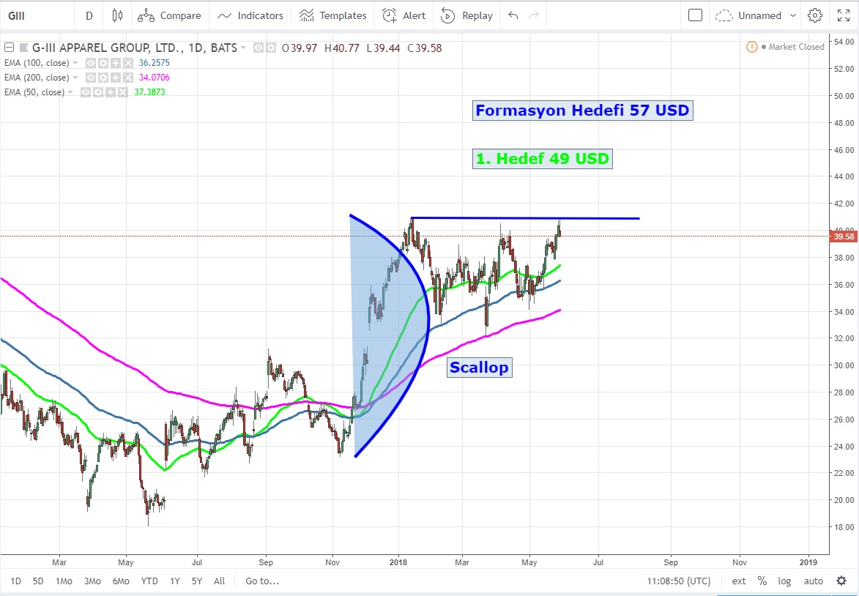Expand the Unnamed layout dropdown
Viewport: 859px width, 596px height.
pos(749,15)
